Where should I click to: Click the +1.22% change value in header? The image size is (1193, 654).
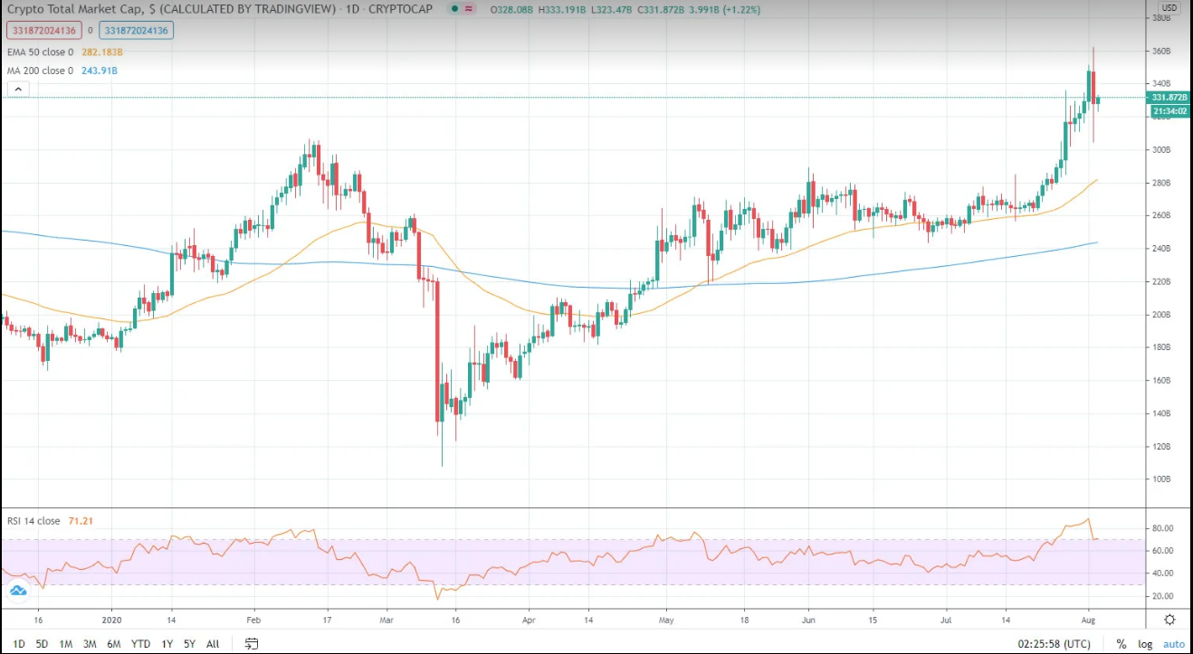(x=740, y=10)
